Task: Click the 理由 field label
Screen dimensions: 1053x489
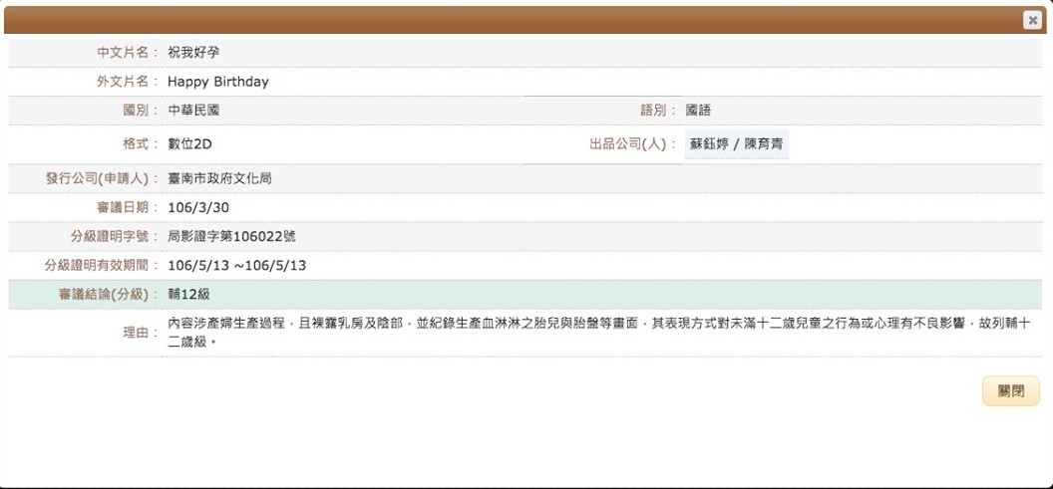Action: [x=140, y=333]
